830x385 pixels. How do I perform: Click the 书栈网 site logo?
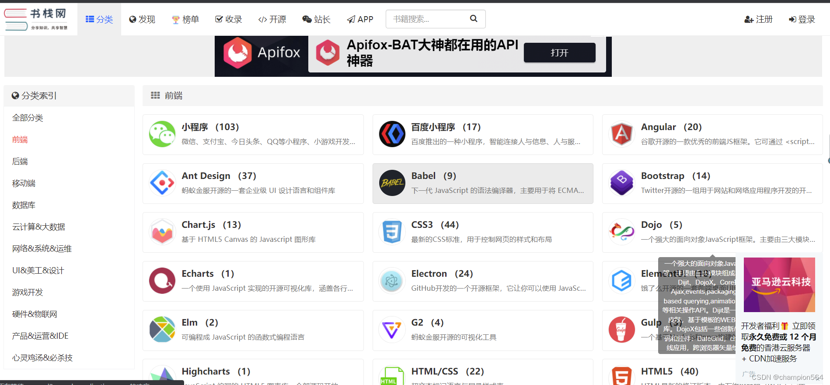[36, 19]
